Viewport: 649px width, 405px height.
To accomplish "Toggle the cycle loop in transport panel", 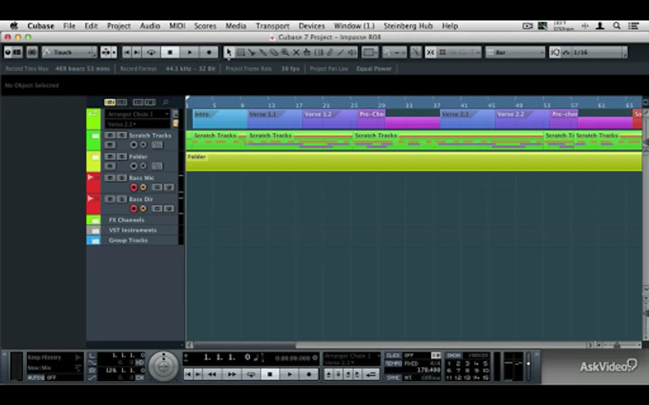I will pyautogui.click(x=251, y=374).
